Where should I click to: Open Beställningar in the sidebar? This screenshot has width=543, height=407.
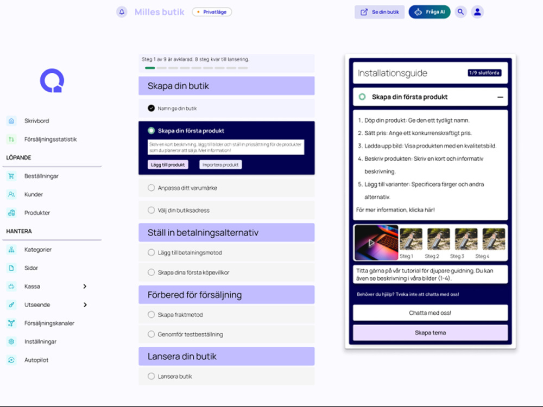pos(41,176)
